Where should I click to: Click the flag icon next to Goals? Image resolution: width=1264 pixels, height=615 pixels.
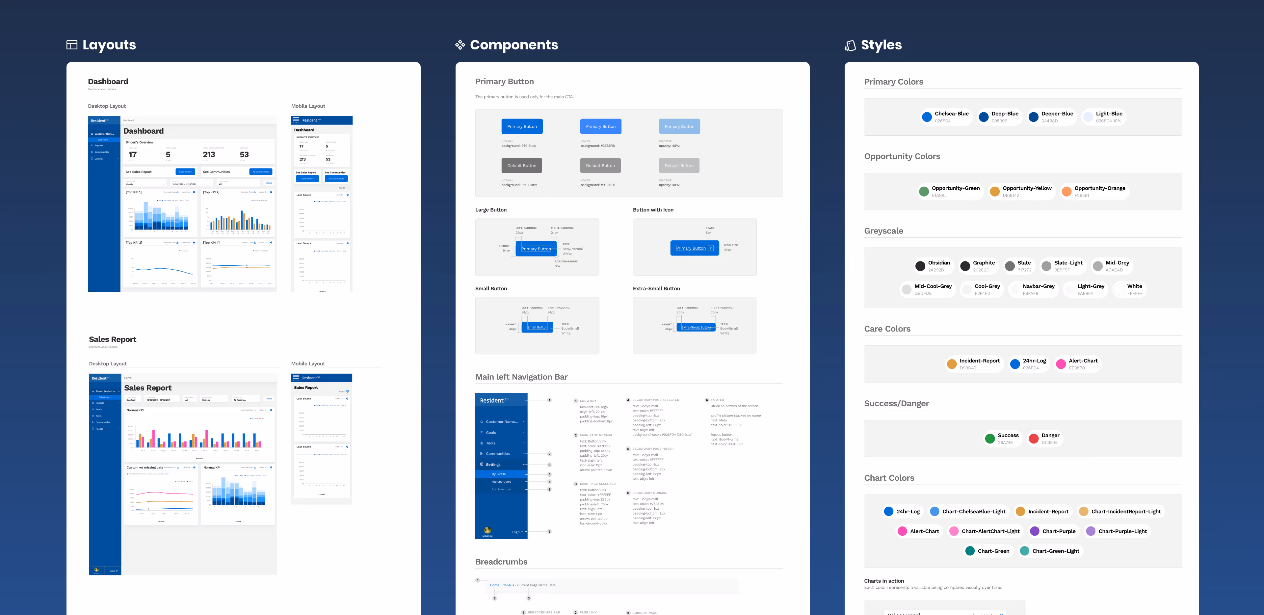tap(482, 432)
